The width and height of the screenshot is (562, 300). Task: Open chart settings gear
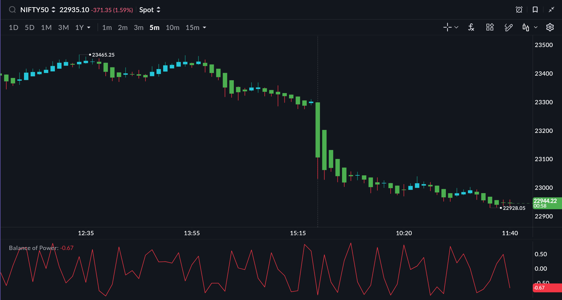coord(550,27)
